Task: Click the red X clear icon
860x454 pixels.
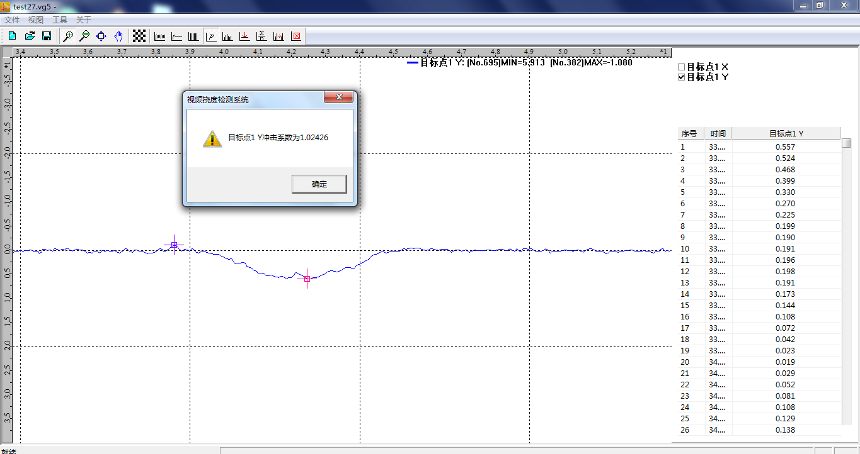Action: (296, 36)
